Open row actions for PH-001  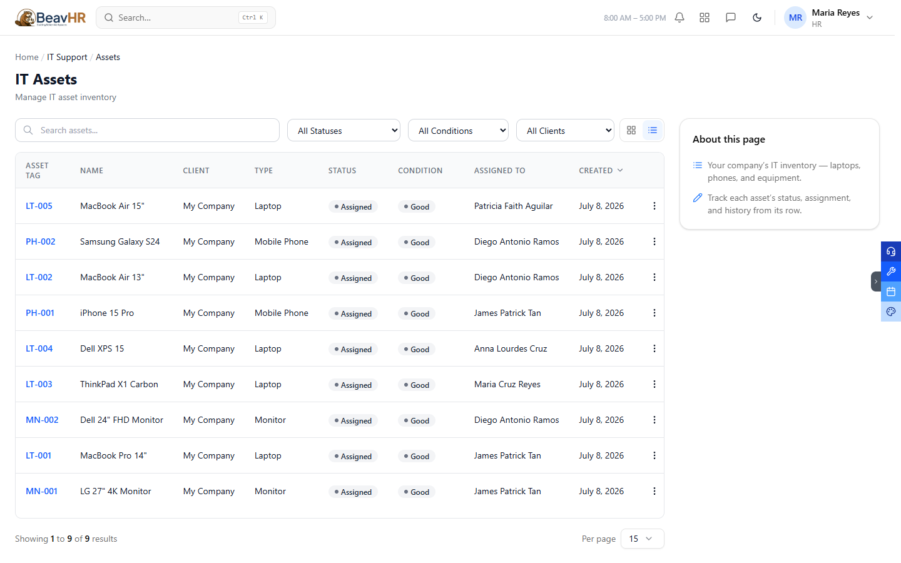coord(654,313)
